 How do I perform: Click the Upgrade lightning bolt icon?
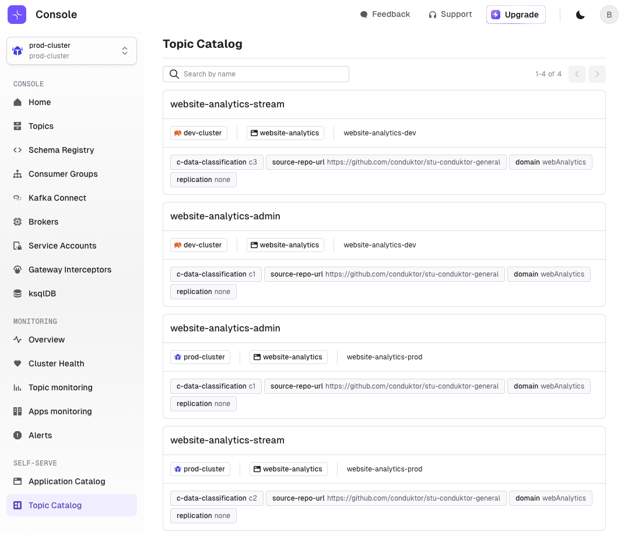pyautogui.click(x=496, y=15)
